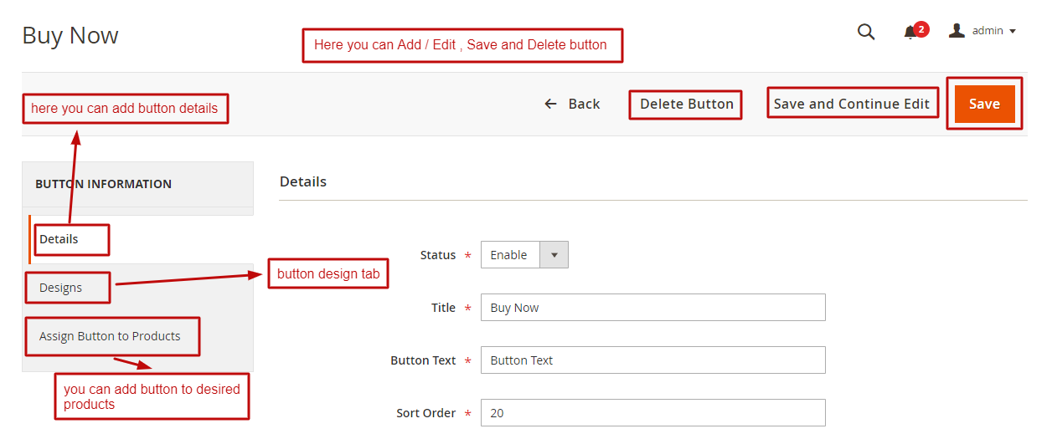Expand the admin account dropdown caret

click(1013, 32)
